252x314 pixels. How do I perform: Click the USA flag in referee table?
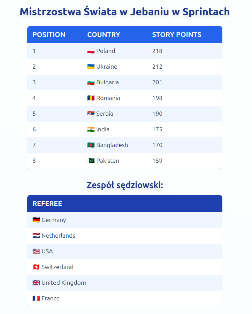(x=36, y=252)
